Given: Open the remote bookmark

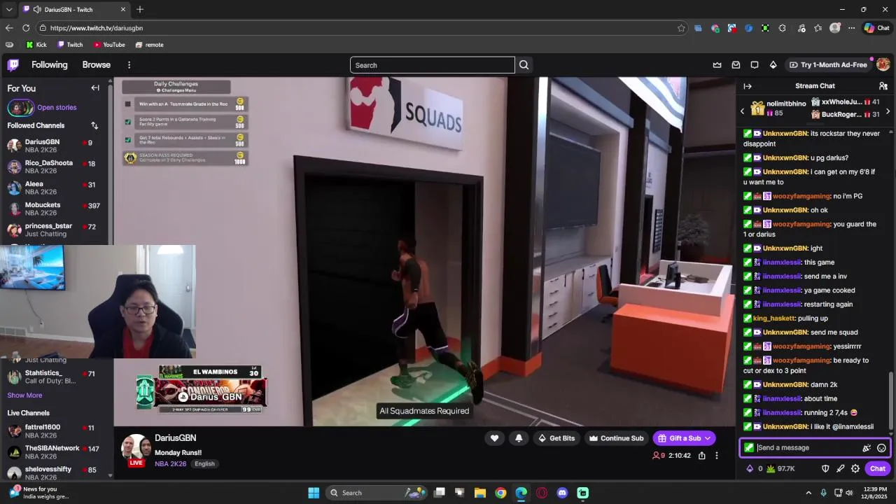Looking at the screenshot, I should (x=149, y=45).
